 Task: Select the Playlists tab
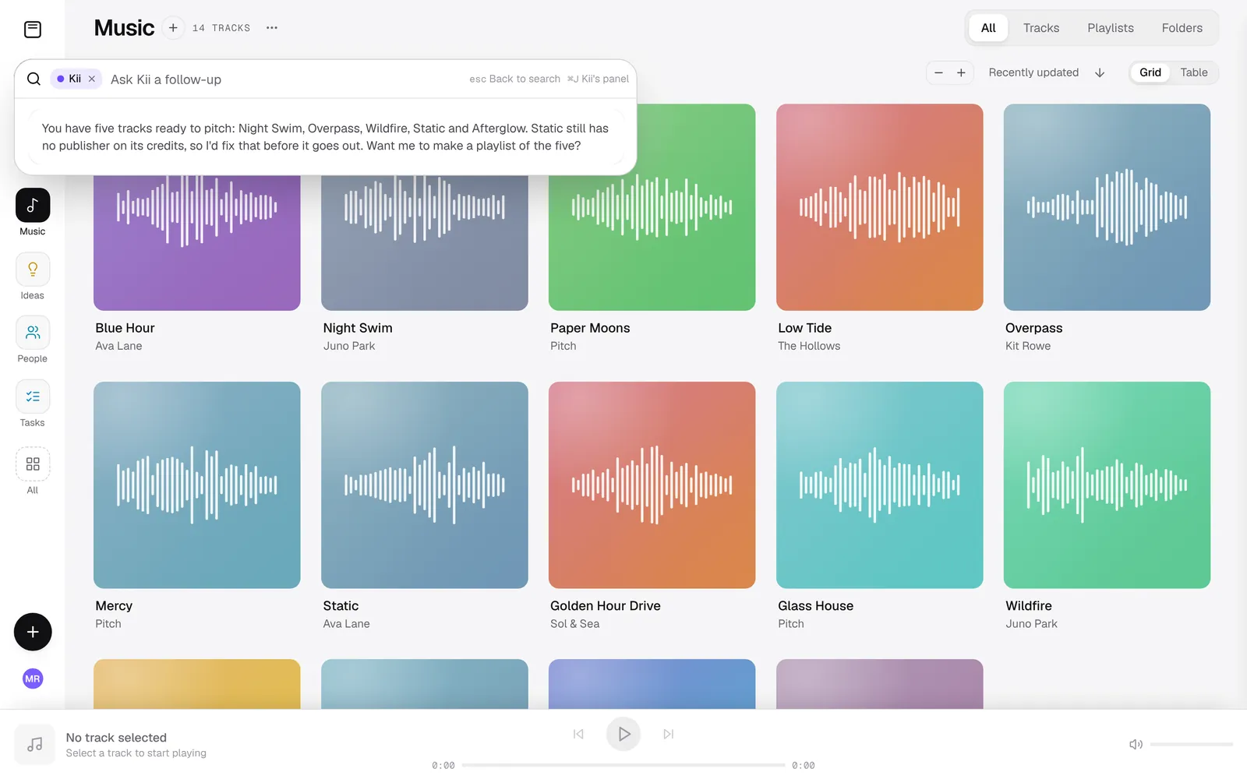pyautogui.click(x=1111, y=28)
